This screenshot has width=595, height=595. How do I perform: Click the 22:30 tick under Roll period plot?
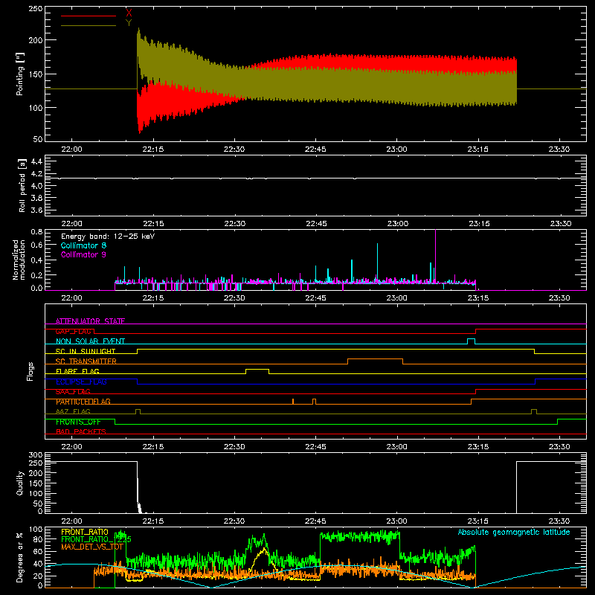click(234, 224)
